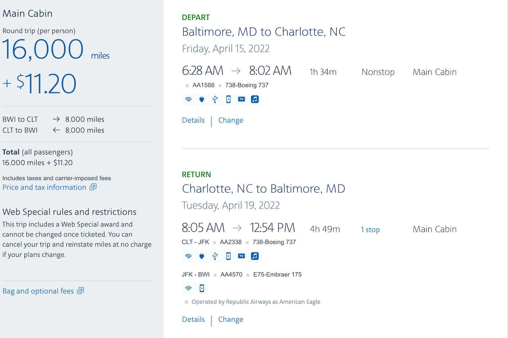Open Details for the departing flight
This screenshot has width=508, height=338.
[193, 120]
